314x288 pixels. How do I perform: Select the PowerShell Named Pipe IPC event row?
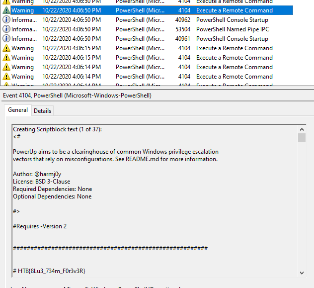pos(147,29)
